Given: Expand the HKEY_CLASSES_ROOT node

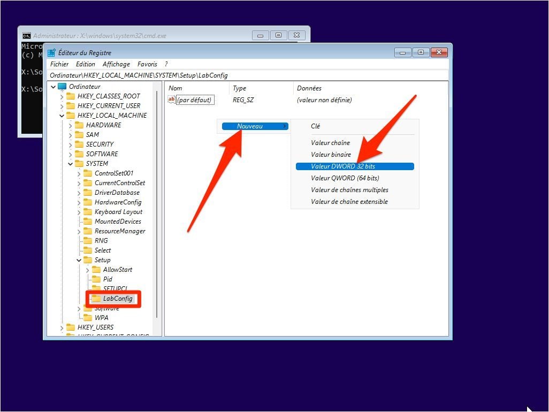Looking at the screenshot, I should pyautogui.click(x=62, y=97).
